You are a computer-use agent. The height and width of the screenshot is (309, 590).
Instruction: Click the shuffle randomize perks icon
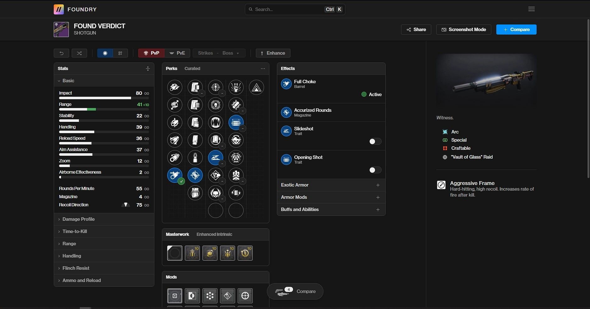79,53
